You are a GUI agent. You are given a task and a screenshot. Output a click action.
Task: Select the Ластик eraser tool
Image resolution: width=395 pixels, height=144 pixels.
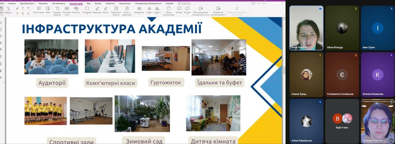(106, 10)
